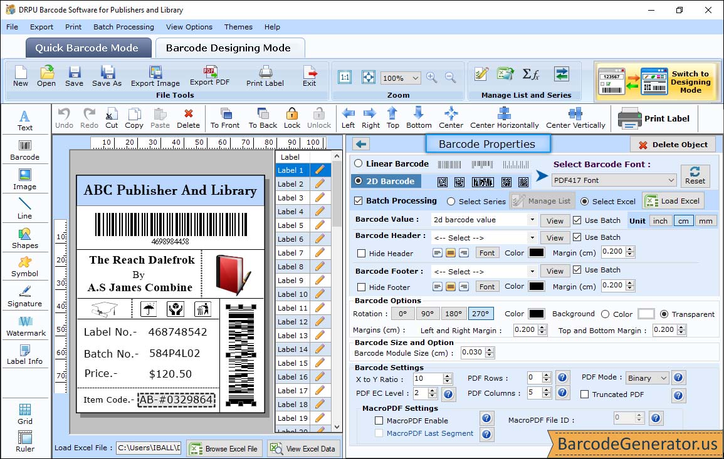Go back with blue arrow button
Image resolution: width=724 pixels, height=459 pixels.
click(361, 145)
